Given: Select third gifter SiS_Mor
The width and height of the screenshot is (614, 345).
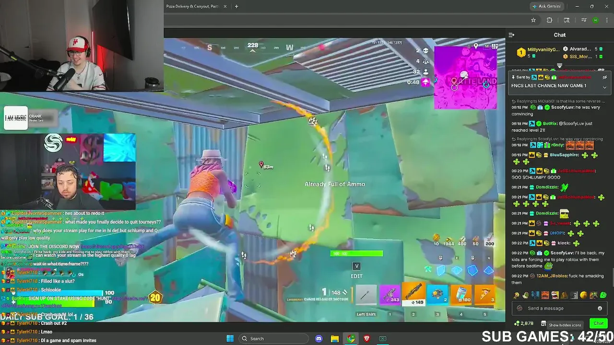Looking at the screenshot, I should (583, 57).
